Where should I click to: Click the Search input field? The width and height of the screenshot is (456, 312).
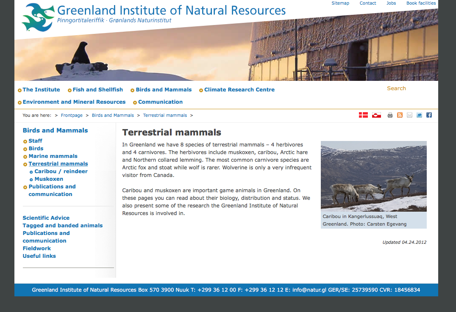tap(407, 88)
